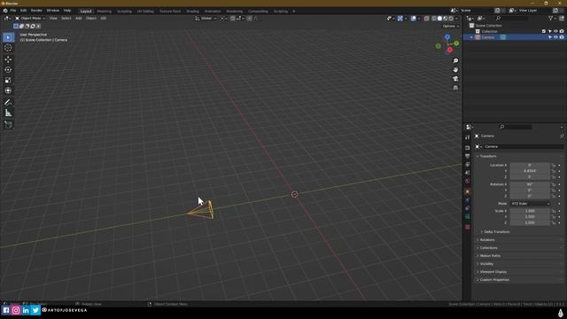The image size is (567, 319).
Task: Toggle Camera visibility eye in outliner
Action: pyautogui.click(x=555, y=37)
